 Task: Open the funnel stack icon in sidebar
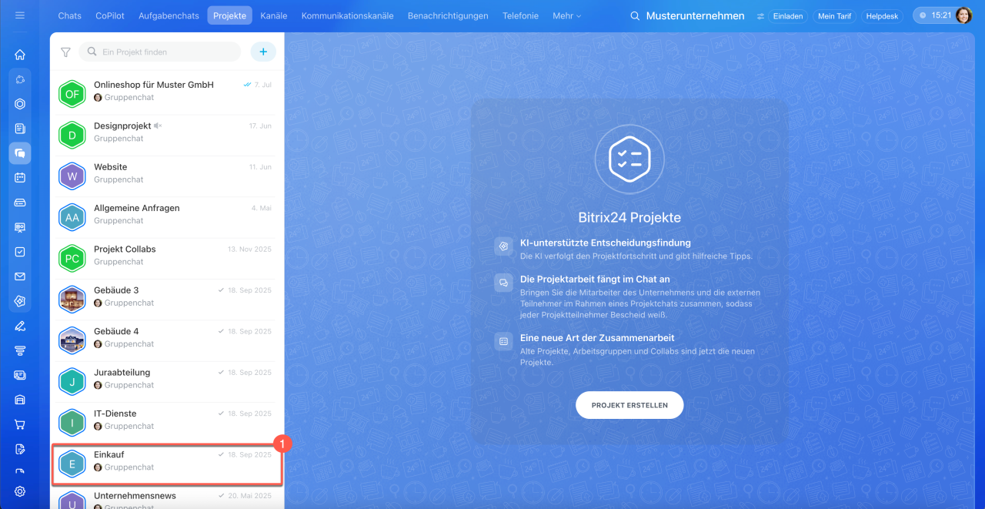(x=20, y=350)
